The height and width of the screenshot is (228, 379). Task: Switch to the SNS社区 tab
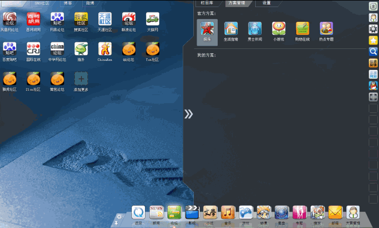pyautogui.click(x=42, y=3)
